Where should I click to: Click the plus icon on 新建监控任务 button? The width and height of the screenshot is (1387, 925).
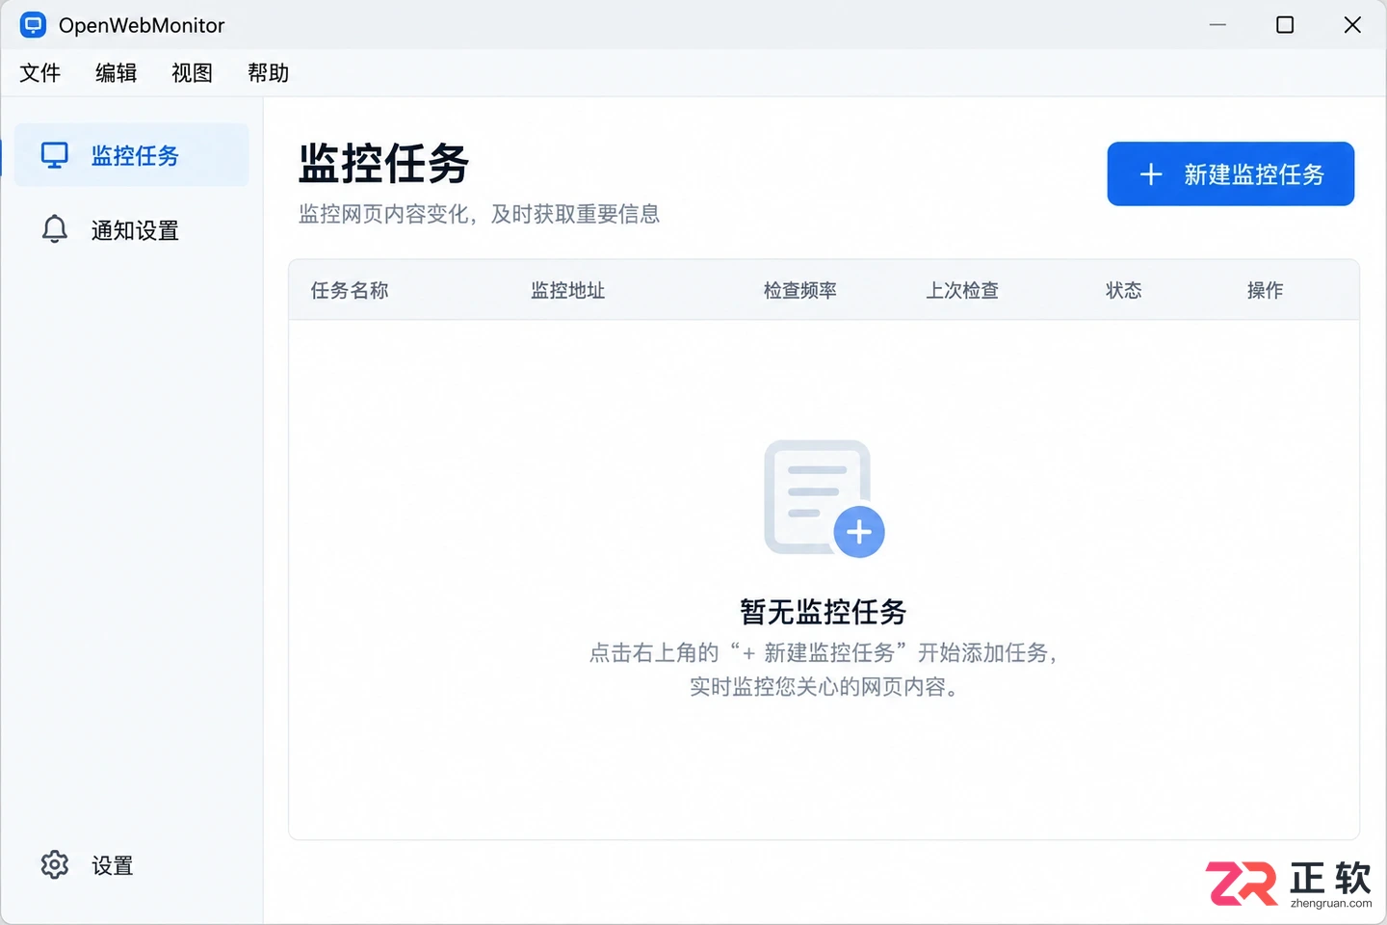pos(1151,174)
